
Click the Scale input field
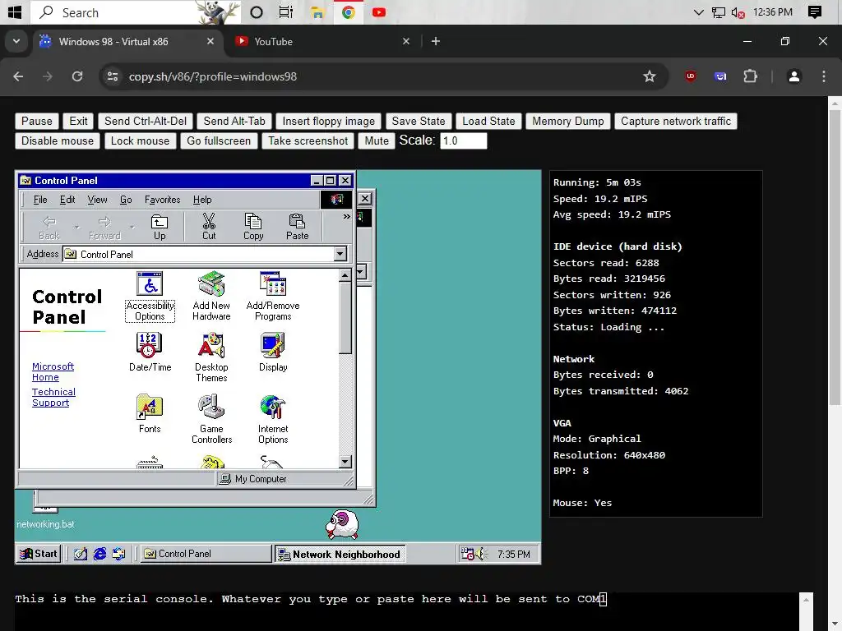[x=464, y=141]
